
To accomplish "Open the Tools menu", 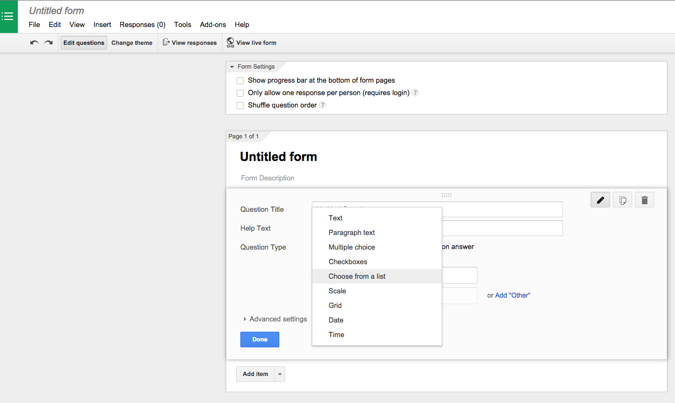I will pos(183,24).
